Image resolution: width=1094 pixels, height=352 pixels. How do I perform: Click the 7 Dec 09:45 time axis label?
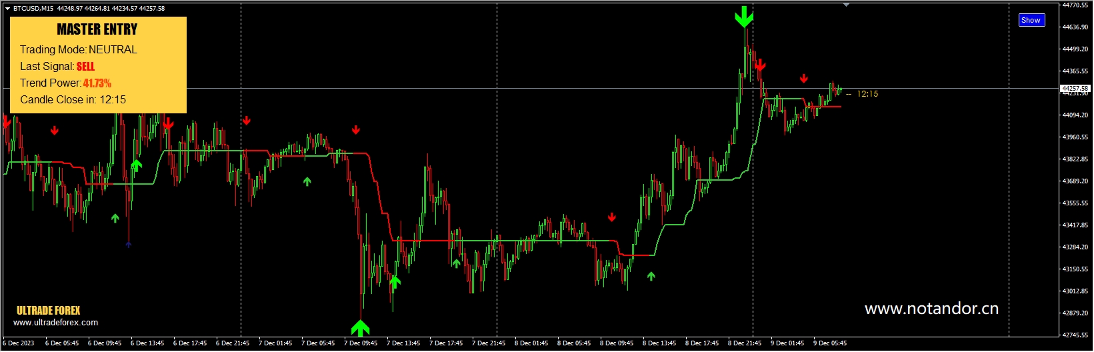pos(361,343)
